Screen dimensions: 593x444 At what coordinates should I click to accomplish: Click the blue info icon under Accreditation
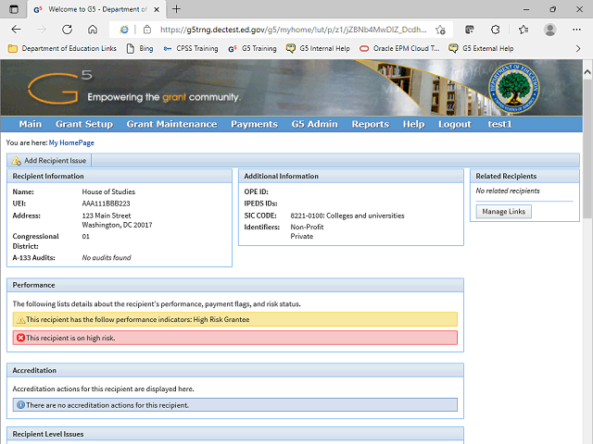[20, 405]
